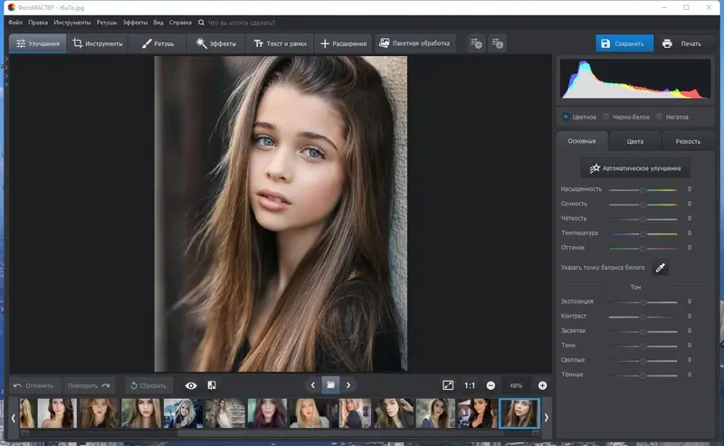Switch to the Резкость tab
Image resolution: width=724 pixels, height=446 pixels.
point(687,141)
